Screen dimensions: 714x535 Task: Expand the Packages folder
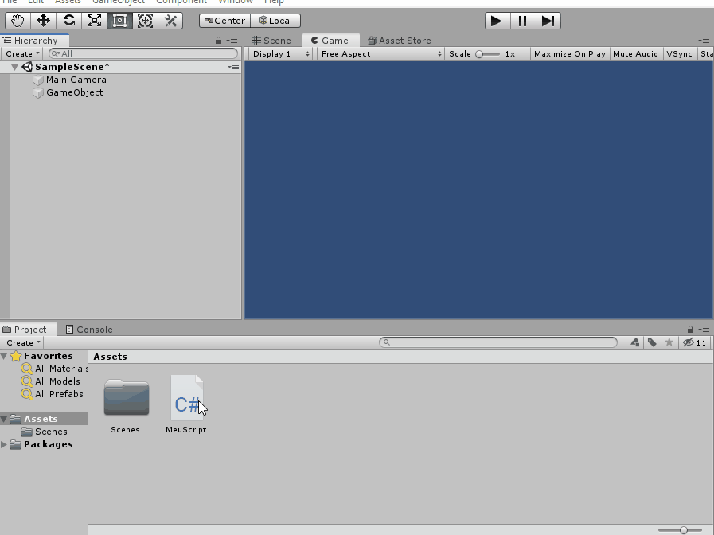coord(4,444)
